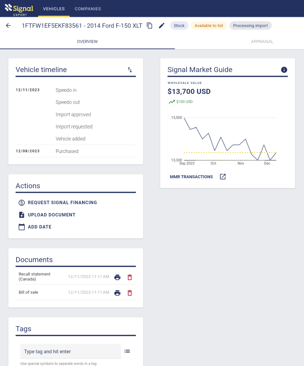The image size is (304, 366).
Task: Click the sort icon on Vehicle timeline
Action: click(x=130, y=70)
